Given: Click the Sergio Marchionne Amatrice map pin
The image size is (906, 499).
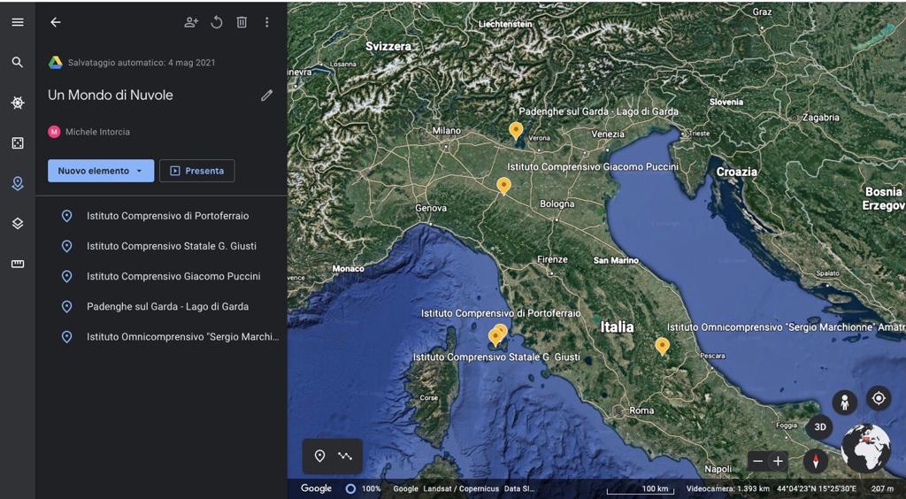Looking at the screenshot, I should [662, 346].
